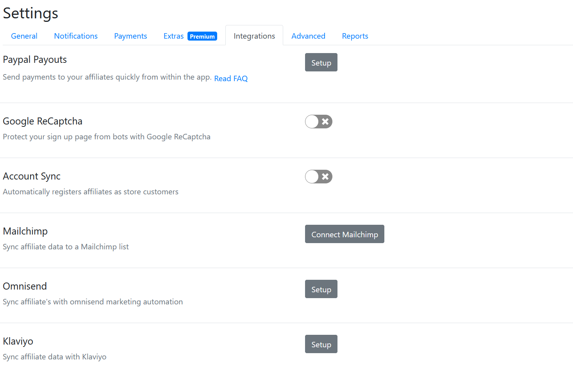573x375 pixels.
Task: Select the Integrations tab
Action: [254, 36]
